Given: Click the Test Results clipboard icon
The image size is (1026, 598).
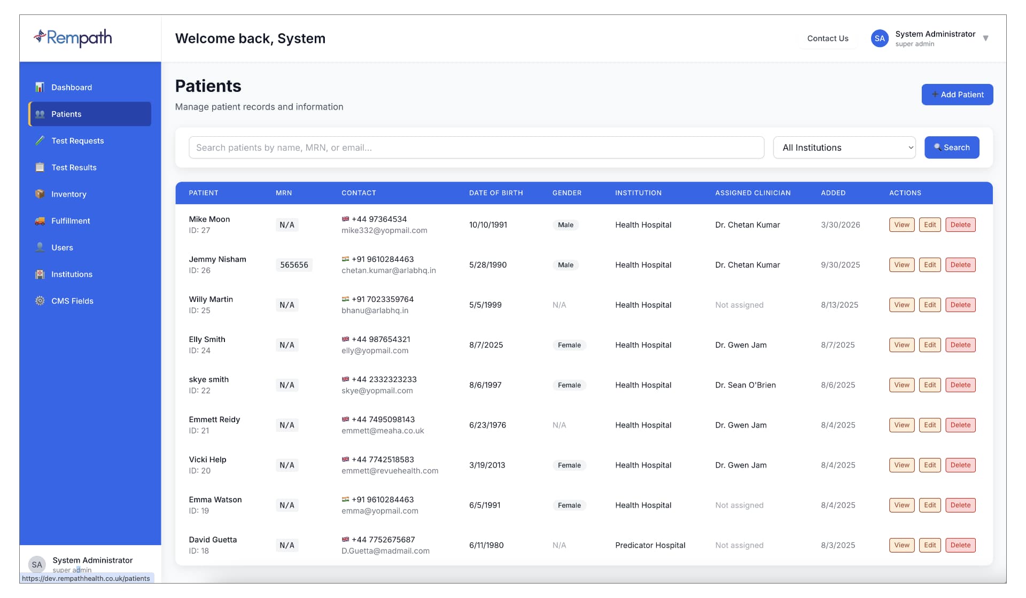Looking at the screenshot, I should pyautogui.click(x=40, y=167).
